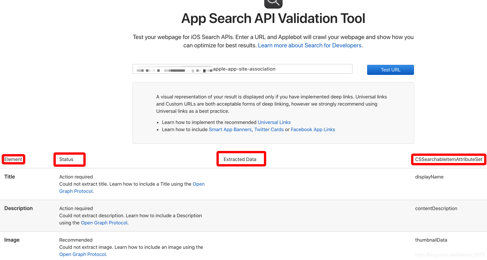Open the Open Graph Protocol link in the Image row

point(83,254)
